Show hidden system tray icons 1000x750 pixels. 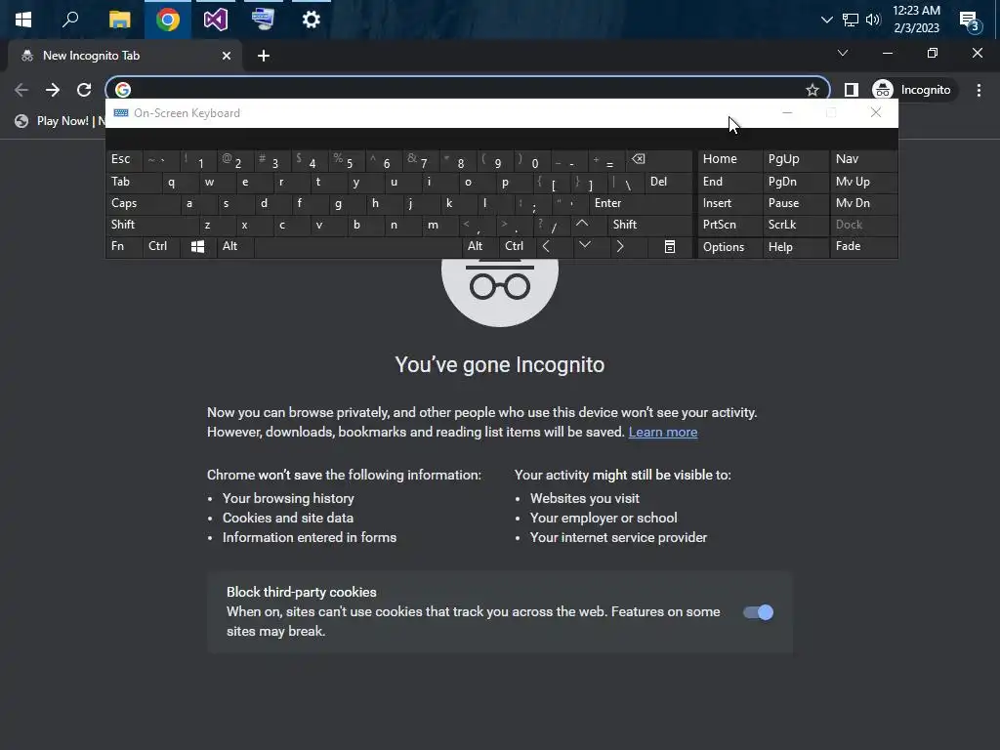point(826,20)
